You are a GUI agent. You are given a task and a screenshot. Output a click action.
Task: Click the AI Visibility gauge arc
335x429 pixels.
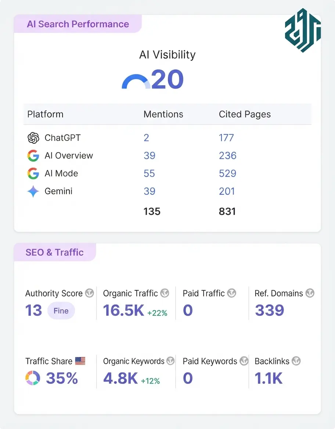(x=136, y=81)
